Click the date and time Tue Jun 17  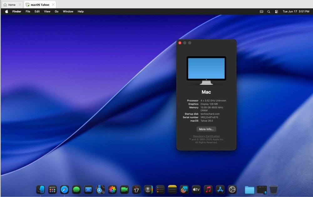point(296,12)
